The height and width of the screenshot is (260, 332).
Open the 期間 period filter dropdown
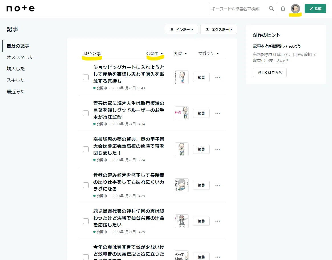181,54
